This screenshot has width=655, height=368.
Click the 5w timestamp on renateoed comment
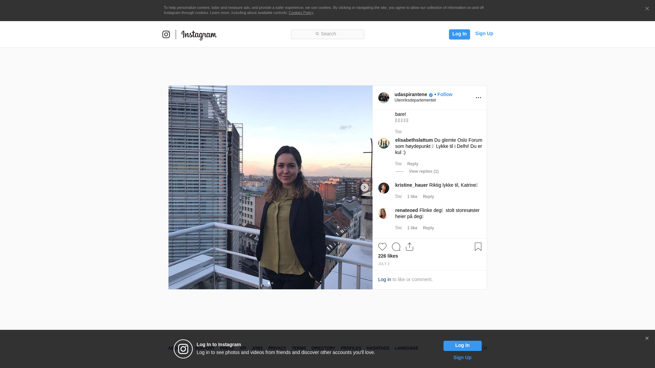tap(398, 228)
